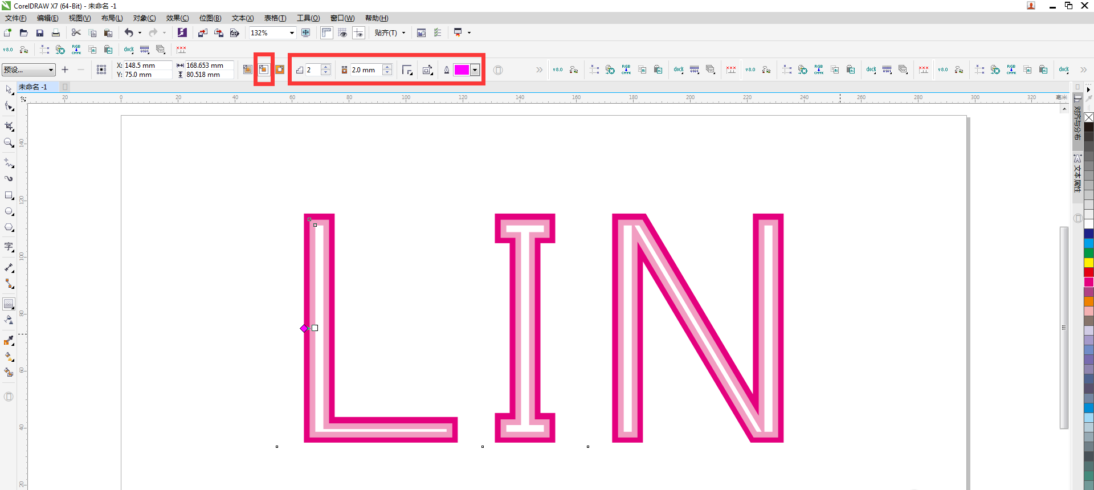Click the Publish to PDF icon
1094x490 pixels.
[x=234, y=33]
